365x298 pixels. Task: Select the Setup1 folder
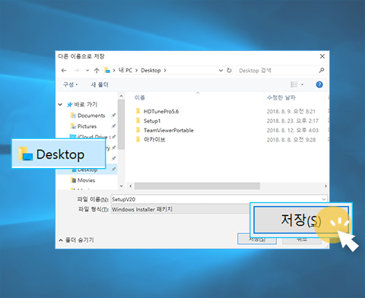(152, 121)
